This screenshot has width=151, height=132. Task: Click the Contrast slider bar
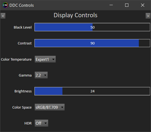92,43
